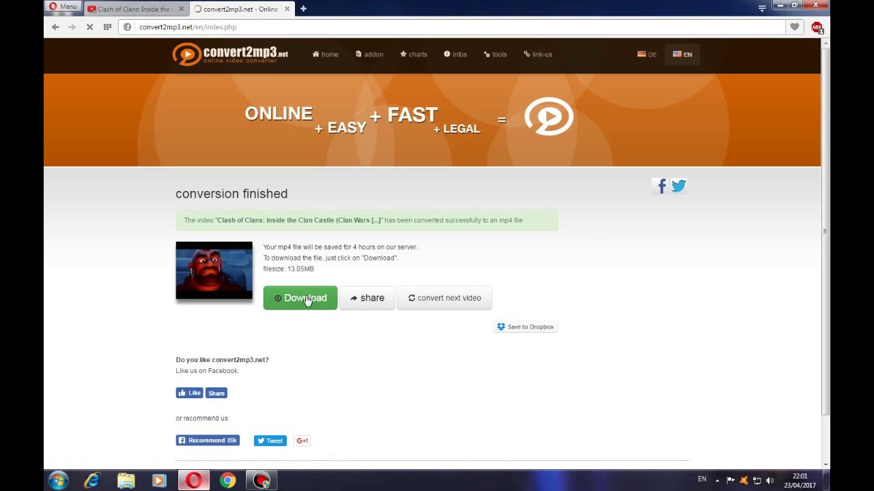This screenshot has height=491, width=874.
Task: Save file to Dropbox
Action: tap(526, 327)
